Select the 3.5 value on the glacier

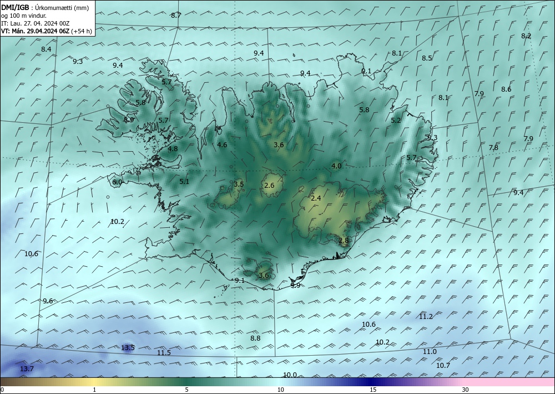239,184
